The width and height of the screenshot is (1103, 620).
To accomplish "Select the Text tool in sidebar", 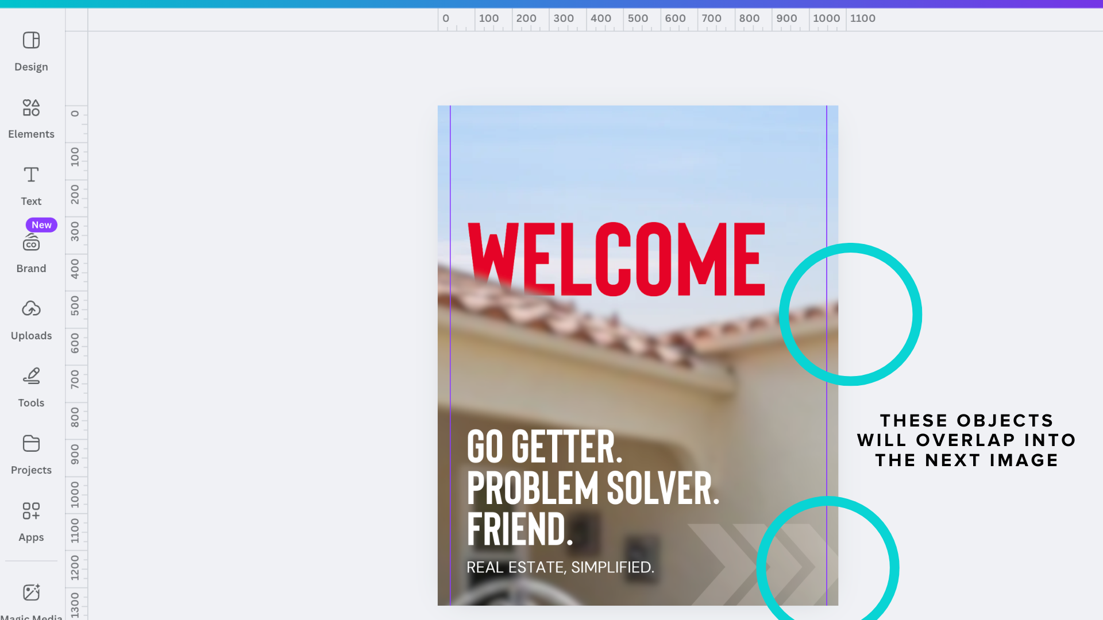I will (31, 175).
